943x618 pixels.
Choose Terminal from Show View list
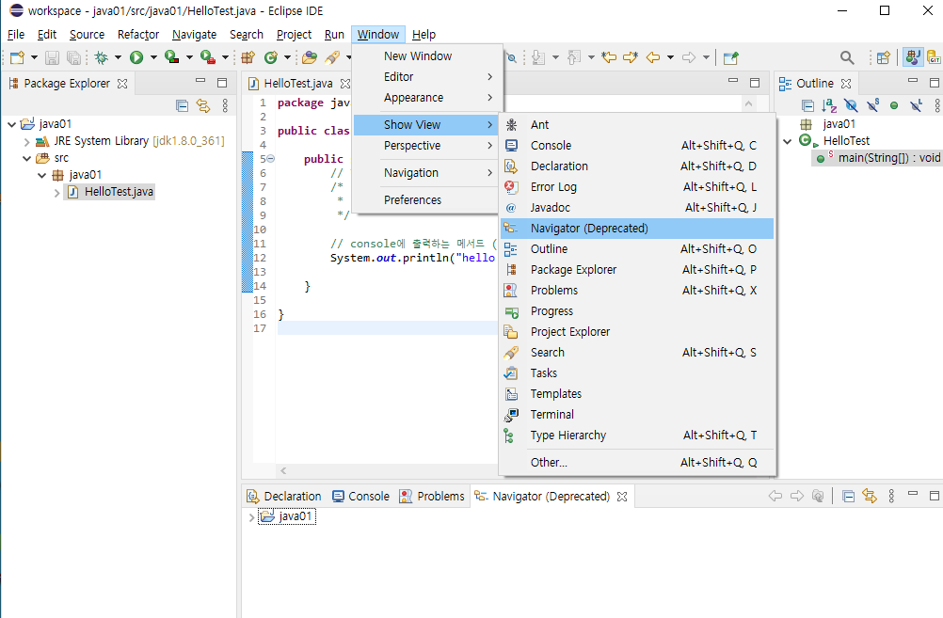click(x=637, y=415)
